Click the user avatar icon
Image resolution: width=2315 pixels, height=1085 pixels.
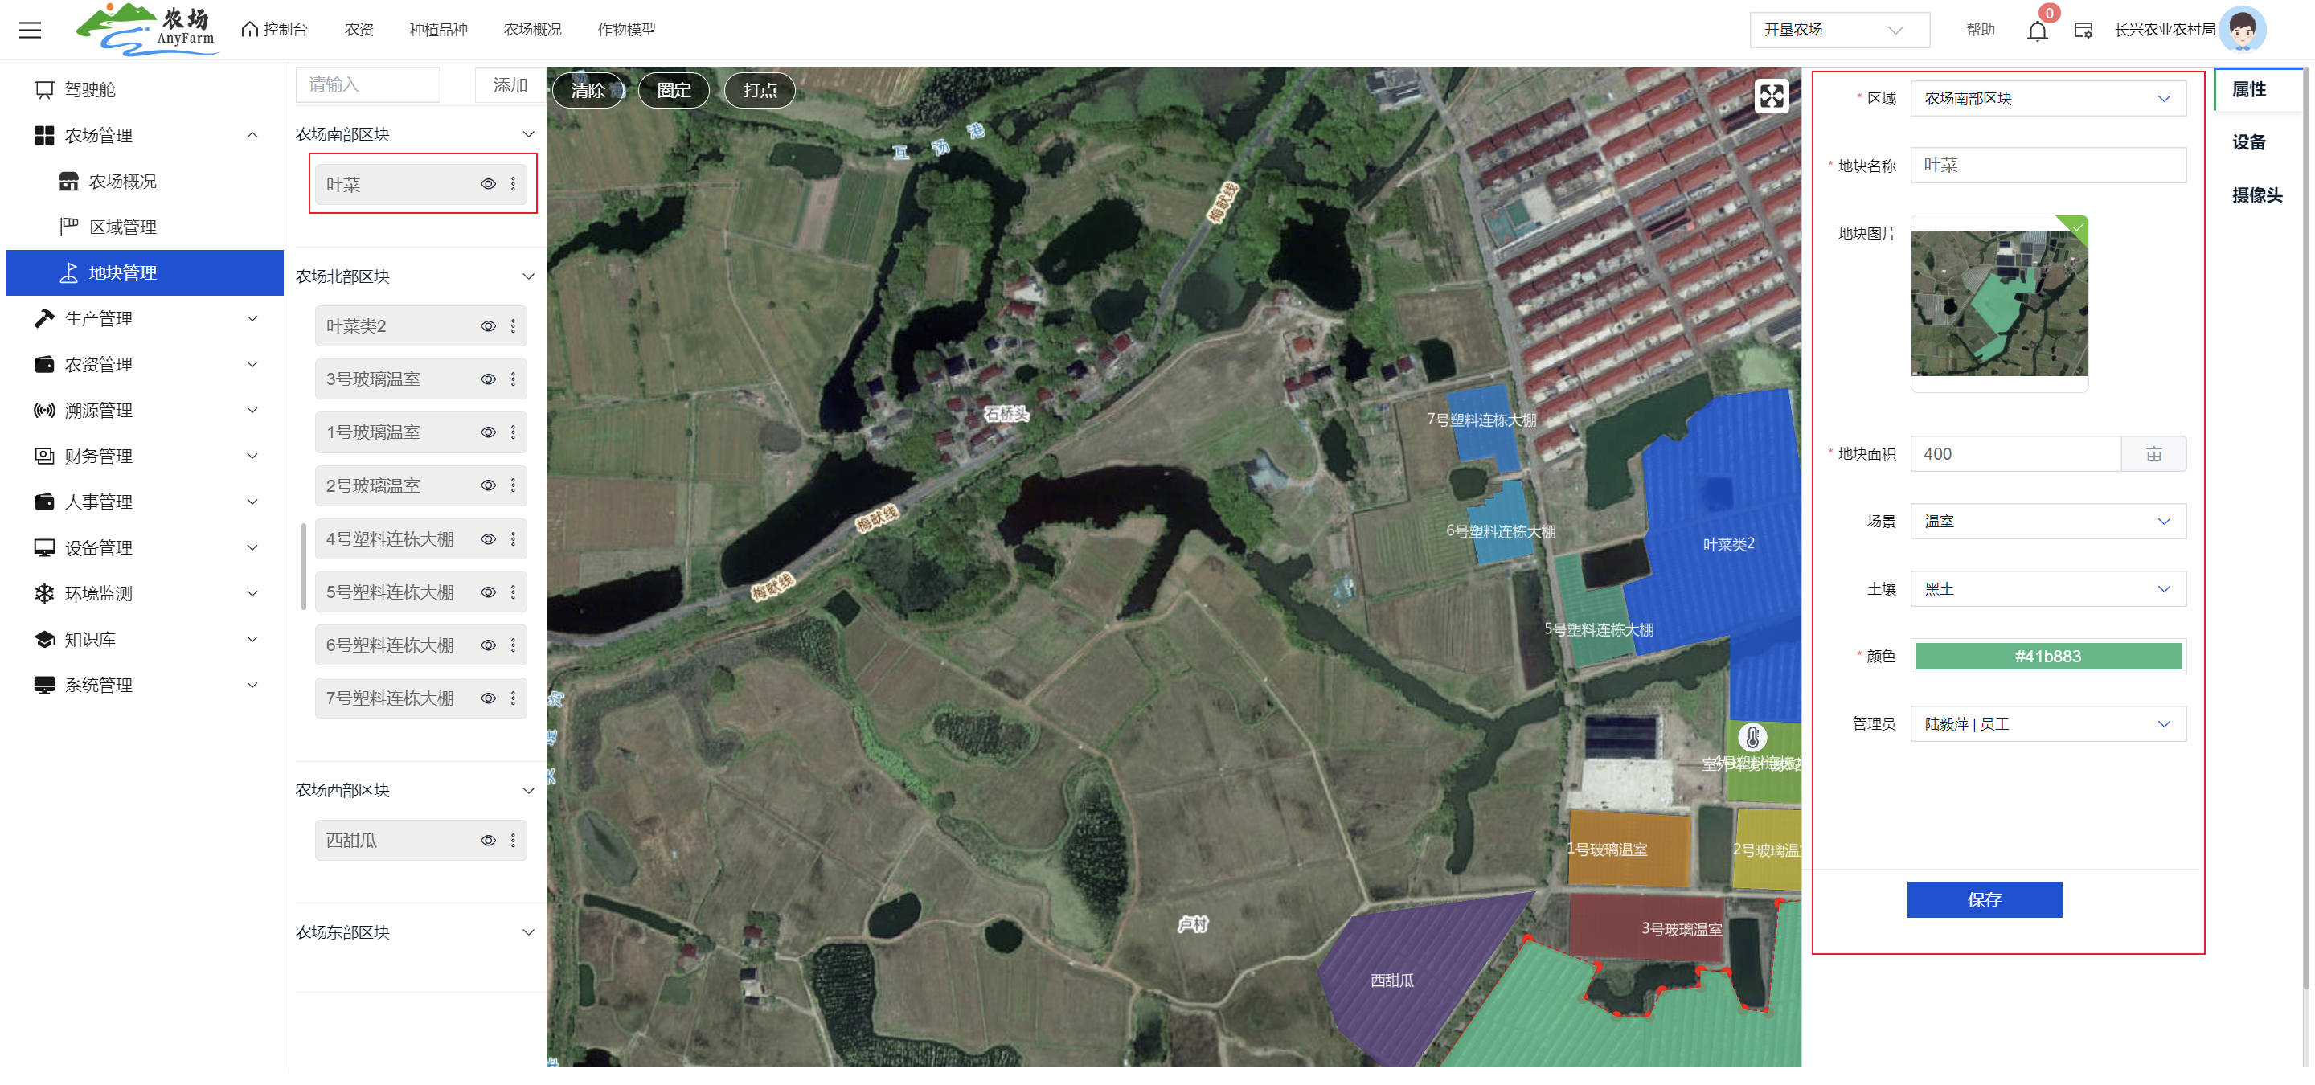point(2242,30)
